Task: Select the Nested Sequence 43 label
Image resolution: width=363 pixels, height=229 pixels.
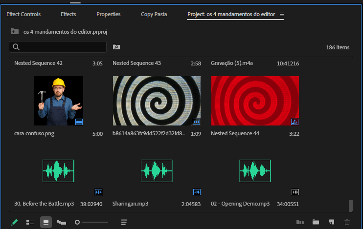Action: [x=136, y=63]
